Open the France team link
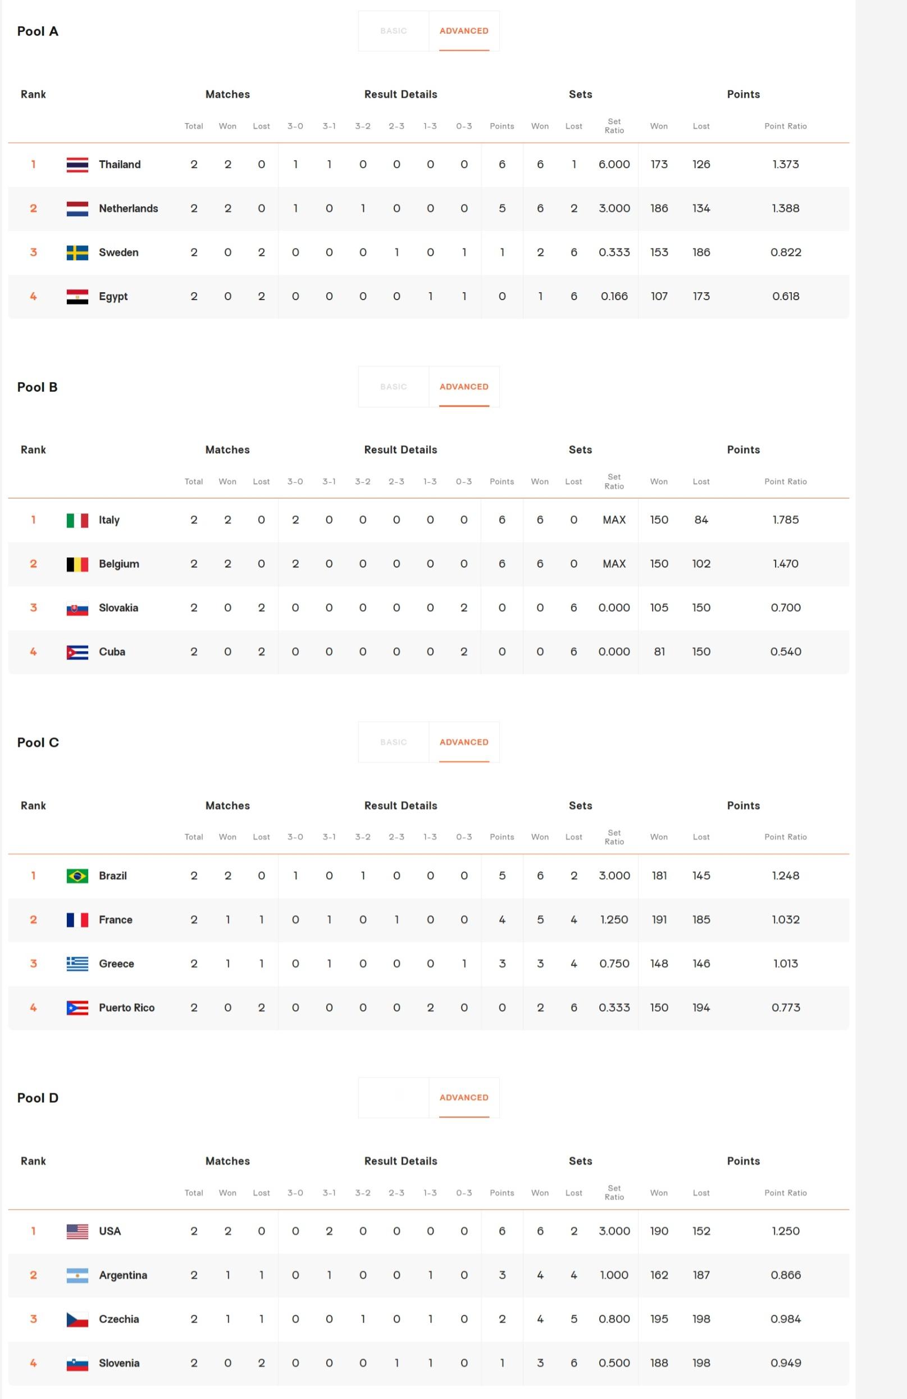 click(x=116, y=919)
